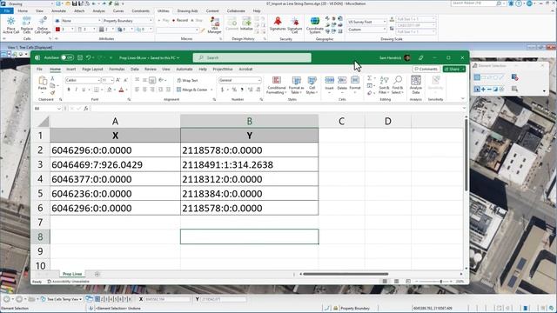Screen dimensions: 557x313
Task: Click Excel Comments button
Action: pos(426,70)
